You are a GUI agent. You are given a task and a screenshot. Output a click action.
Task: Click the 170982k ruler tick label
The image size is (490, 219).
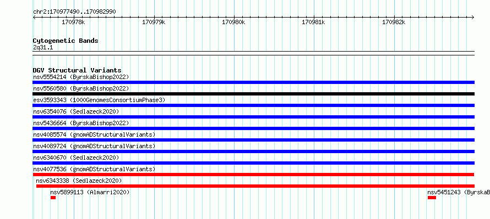pos(394,22)
